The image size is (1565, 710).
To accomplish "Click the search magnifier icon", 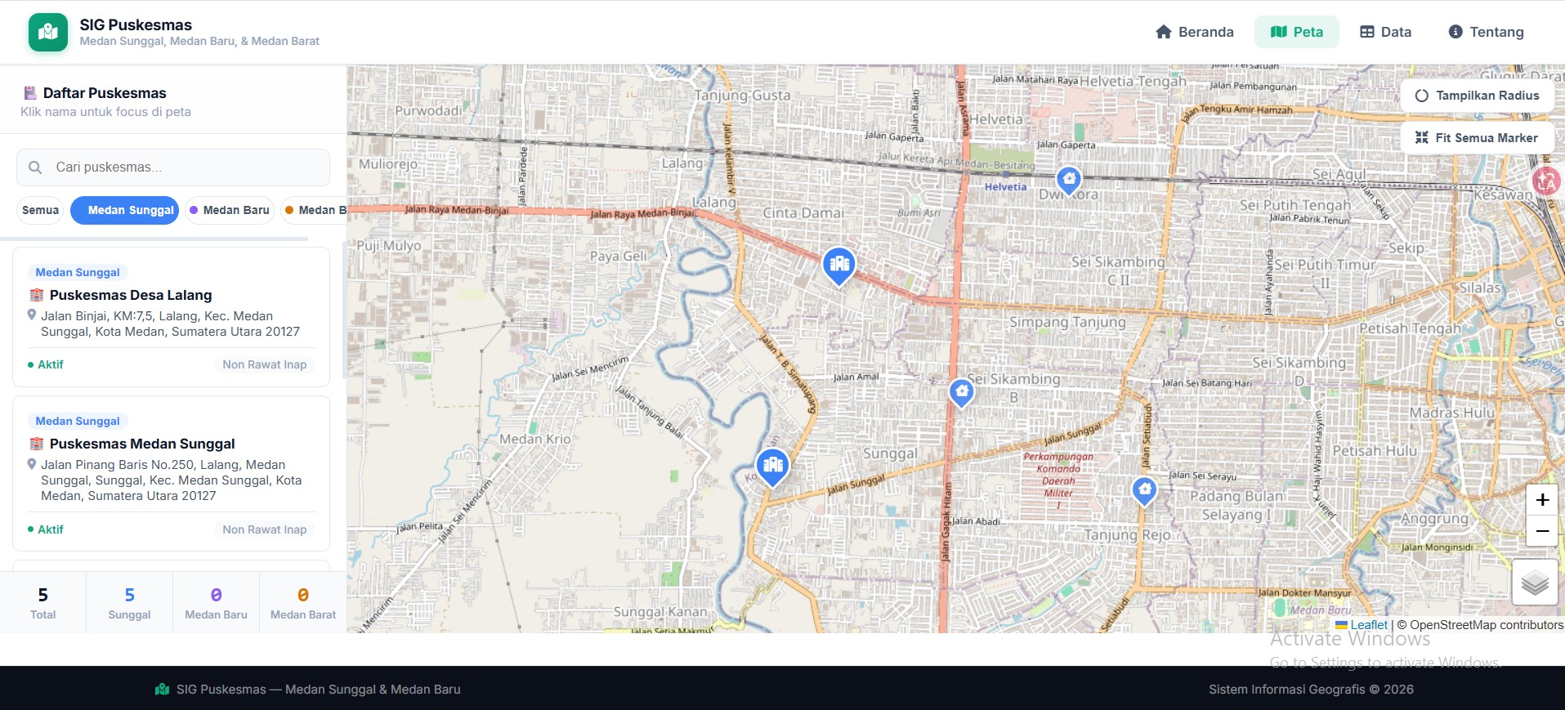I will click(x=35, y=167).
